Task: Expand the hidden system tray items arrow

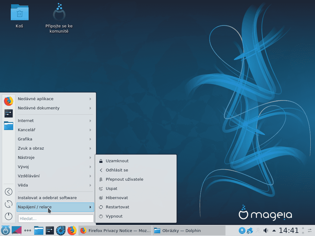Action: (274, 230)
